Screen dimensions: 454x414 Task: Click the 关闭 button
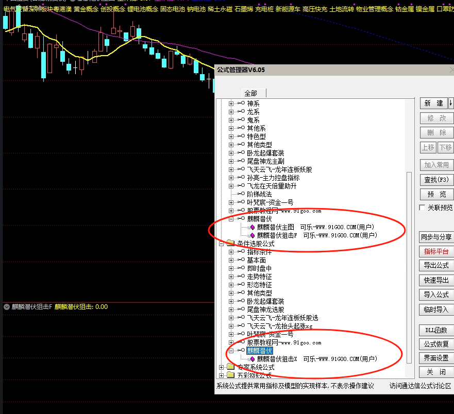(x=436, y=372)
